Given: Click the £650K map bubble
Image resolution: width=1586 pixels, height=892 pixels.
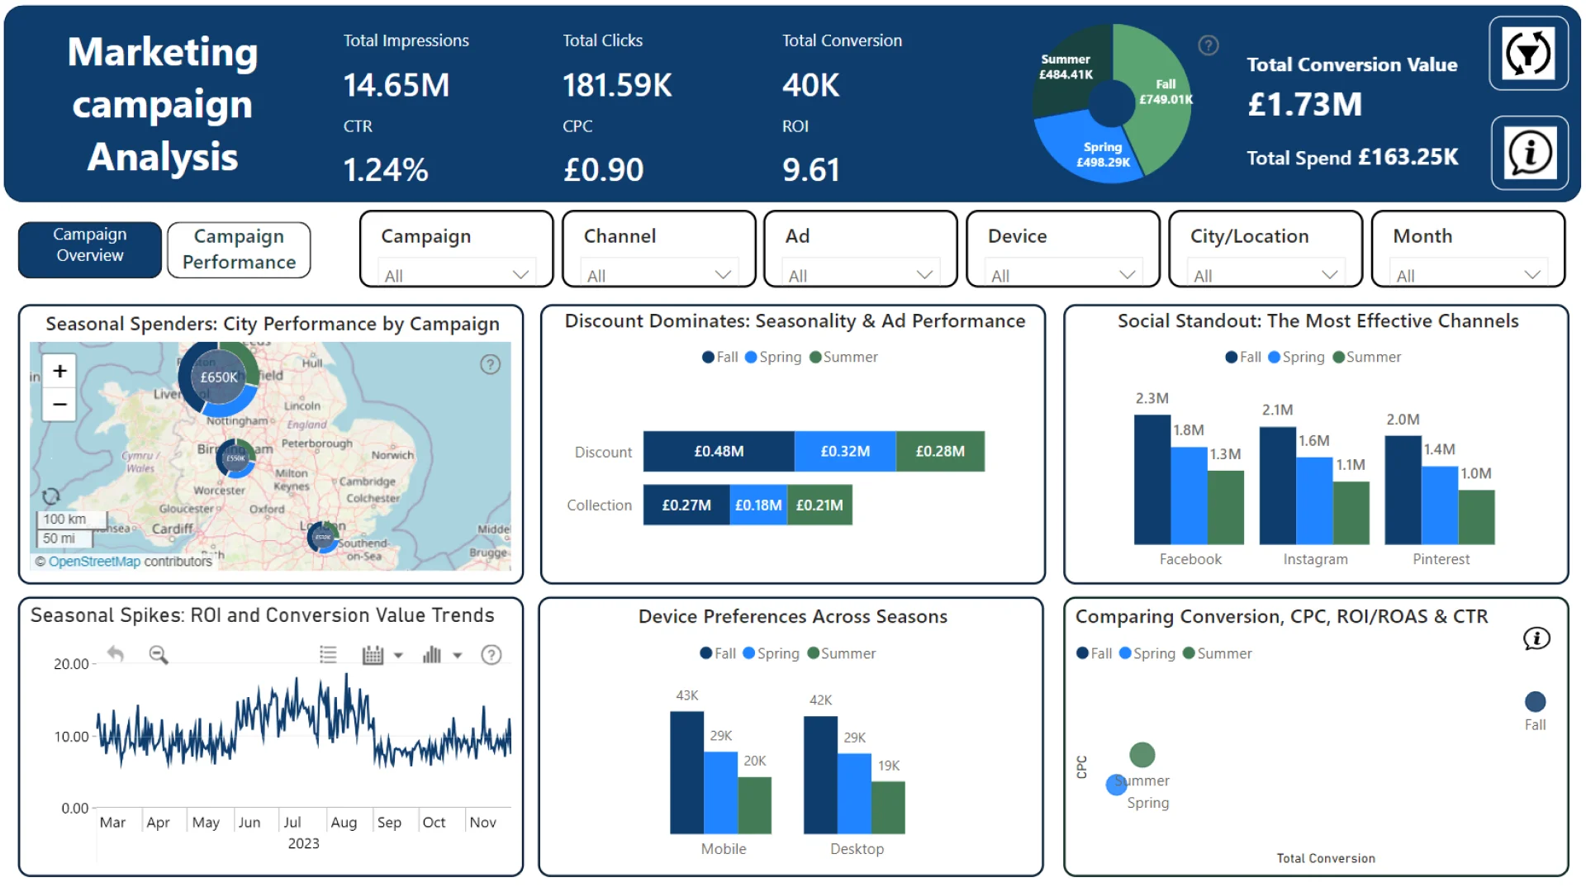Looking at the screenshot, I should click(x=218, y=377).
